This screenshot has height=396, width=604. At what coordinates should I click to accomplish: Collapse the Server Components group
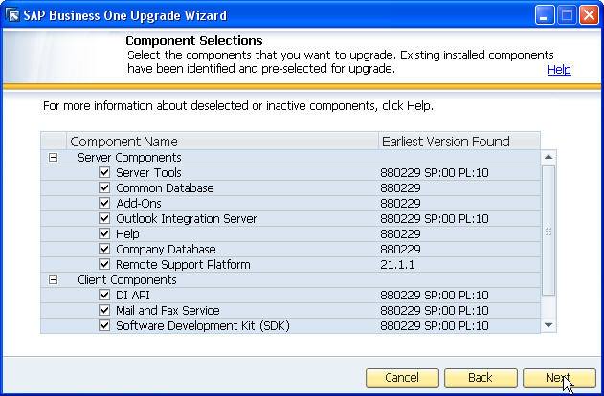(54, 158)
